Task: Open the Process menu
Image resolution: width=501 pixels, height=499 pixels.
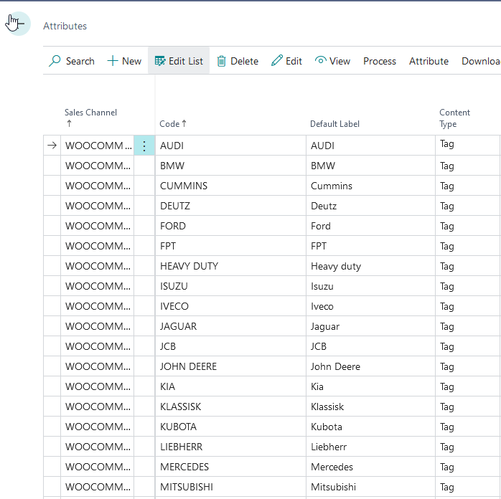Action: [x=379, y=61]
